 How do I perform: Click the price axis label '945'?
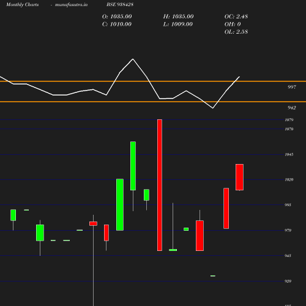pos(288,256)
